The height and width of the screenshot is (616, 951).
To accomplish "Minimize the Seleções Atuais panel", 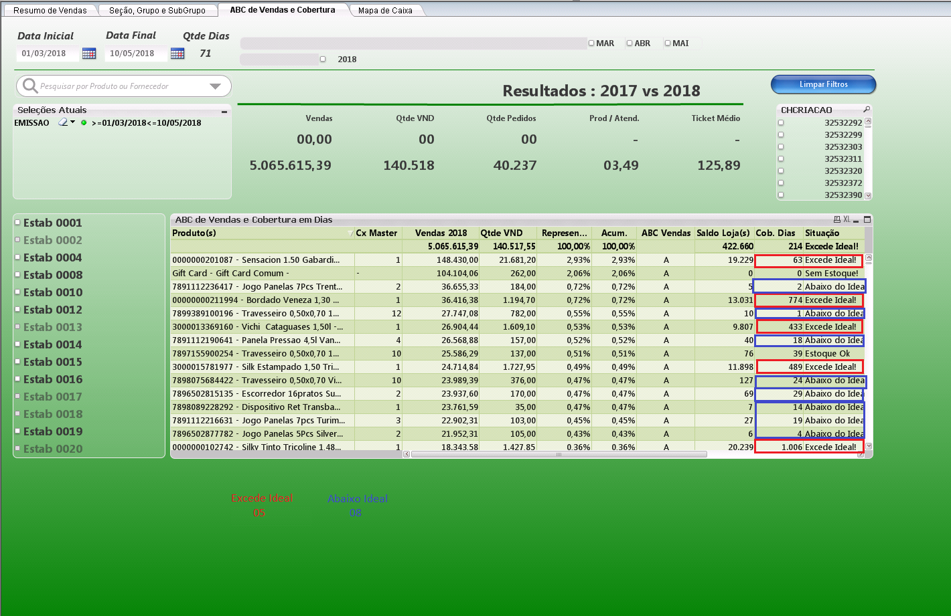I will pos(224,111).
